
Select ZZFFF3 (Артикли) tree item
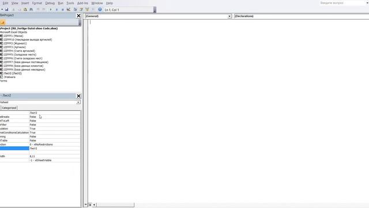pyautogui.click(x=14, y=47)
